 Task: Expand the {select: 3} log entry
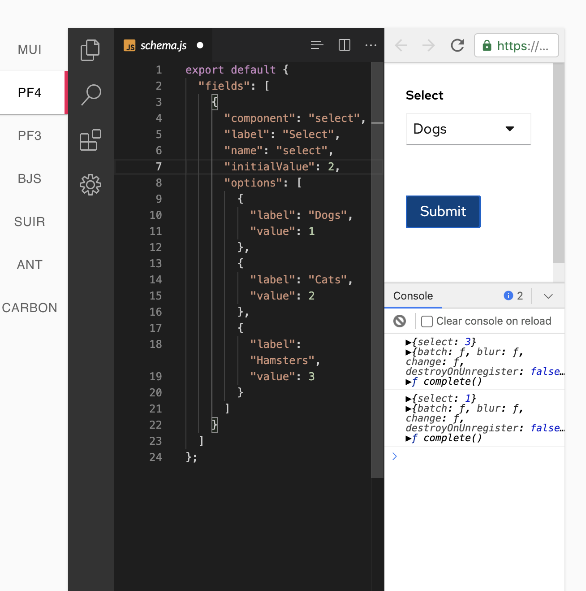pos(408,342)
